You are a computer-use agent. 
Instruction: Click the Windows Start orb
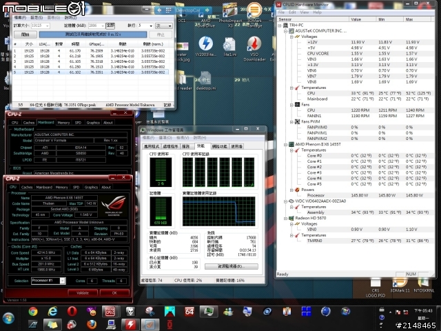click(x=8, y=319)
